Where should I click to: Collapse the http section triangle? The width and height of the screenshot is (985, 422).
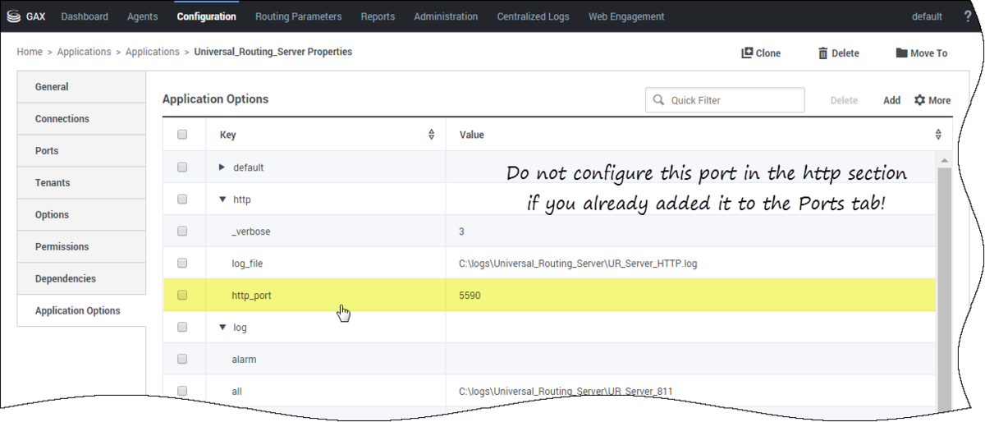pyautogui.click(x=222, y=199)
